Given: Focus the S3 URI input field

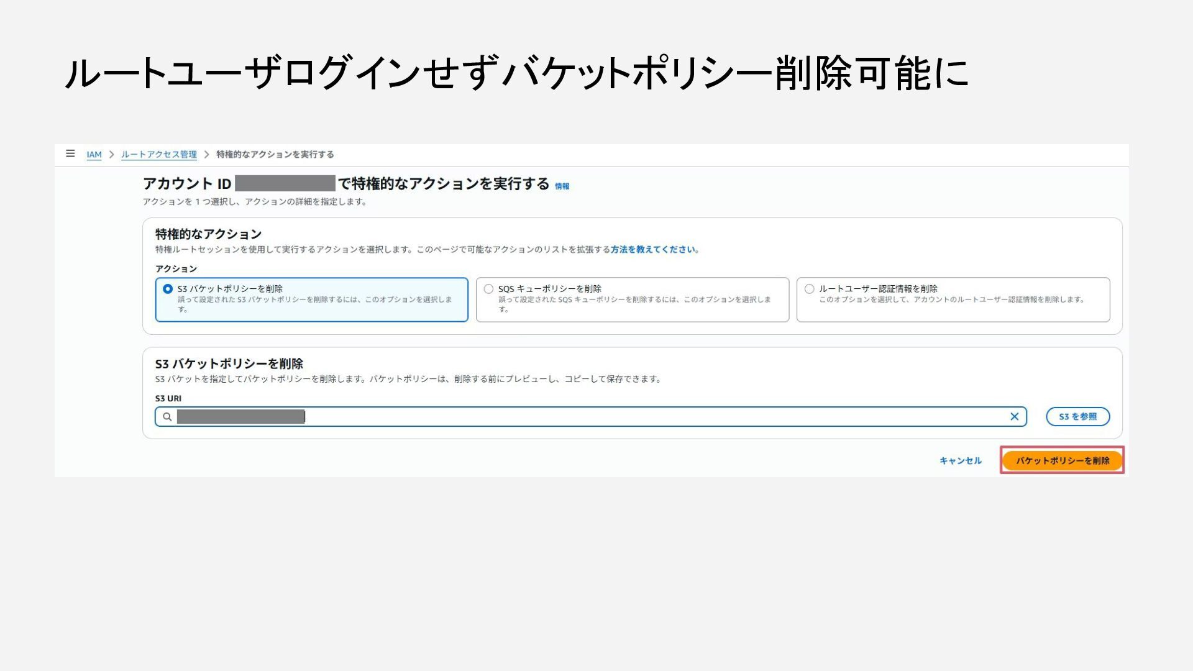Looking at the screenshot, I should coord(621,417).
